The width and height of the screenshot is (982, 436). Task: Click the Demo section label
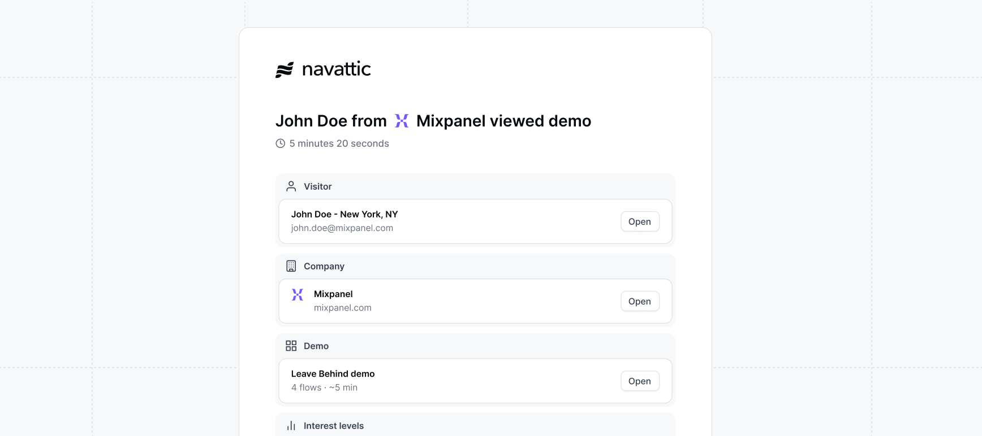pos(316,346)
